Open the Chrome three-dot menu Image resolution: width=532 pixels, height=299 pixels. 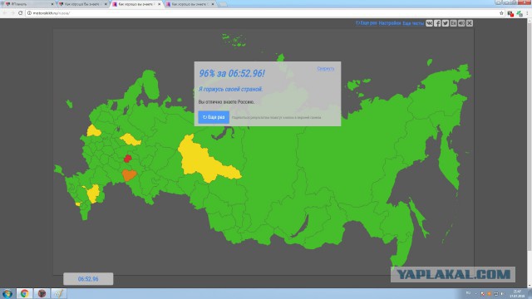(x=528, y=13)
